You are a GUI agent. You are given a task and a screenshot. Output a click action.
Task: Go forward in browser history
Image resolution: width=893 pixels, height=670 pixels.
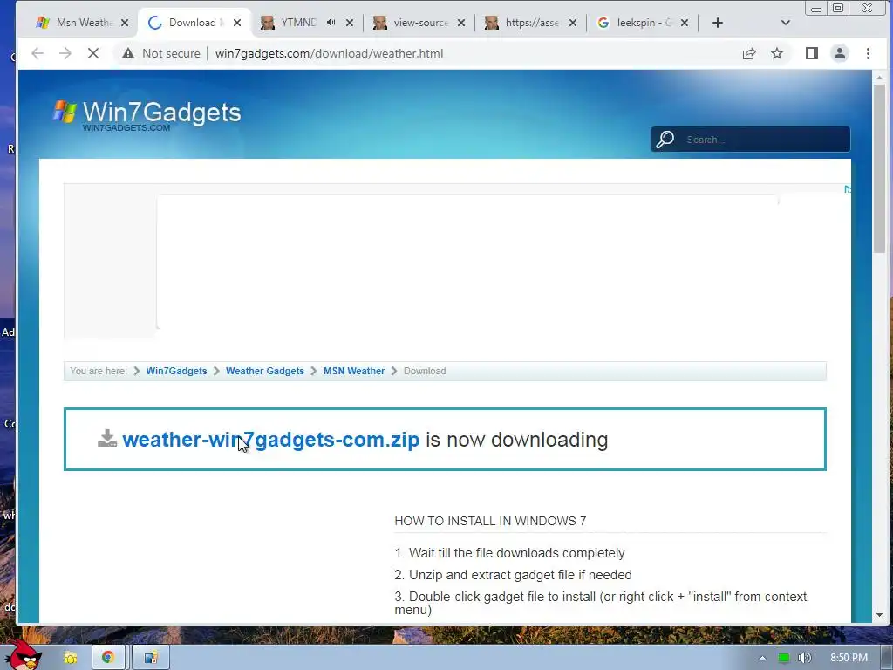[65, 53]
